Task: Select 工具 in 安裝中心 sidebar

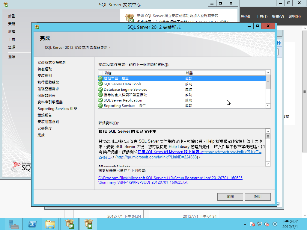Action: [x=12, y=40]
